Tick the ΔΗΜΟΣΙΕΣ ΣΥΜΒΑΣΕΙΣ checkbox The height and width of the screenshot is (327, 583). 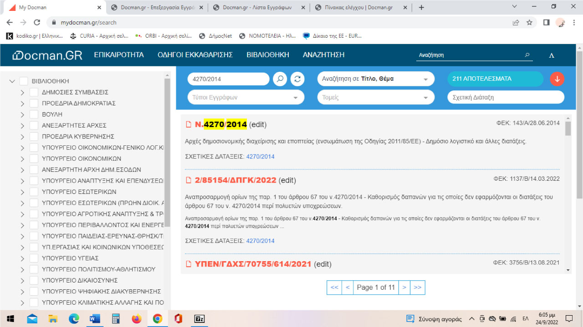(x=34, y=92)
